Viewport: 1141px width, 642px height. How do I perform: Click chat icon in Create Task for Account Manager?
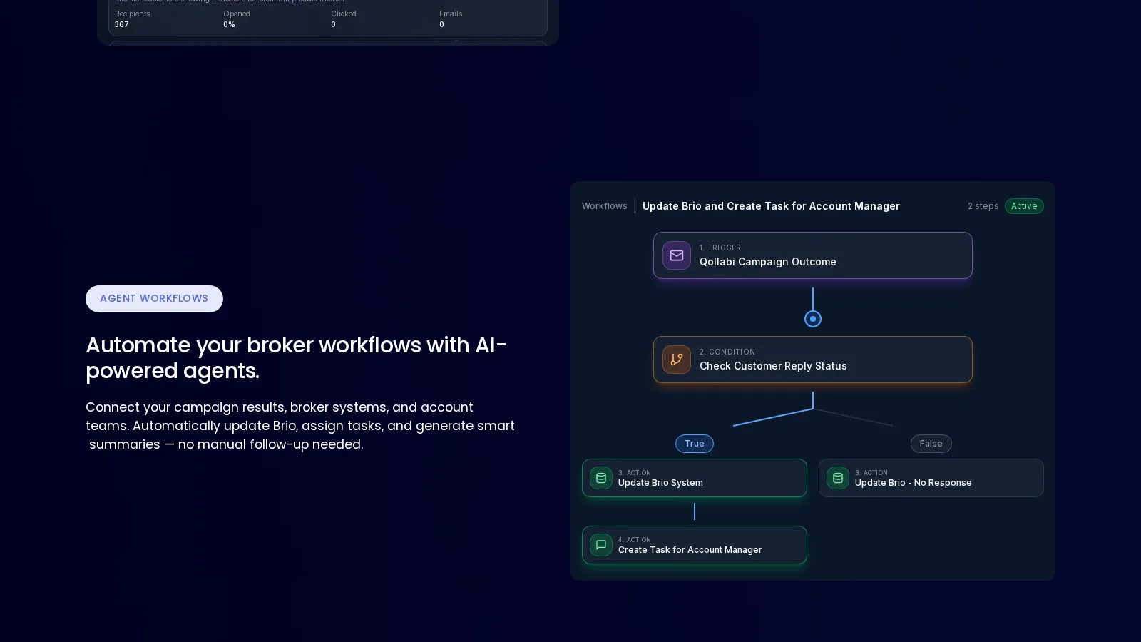tap(601, 545)
